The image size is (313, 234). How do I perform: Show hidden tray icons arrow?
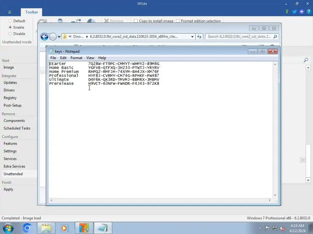coord(260,228)
